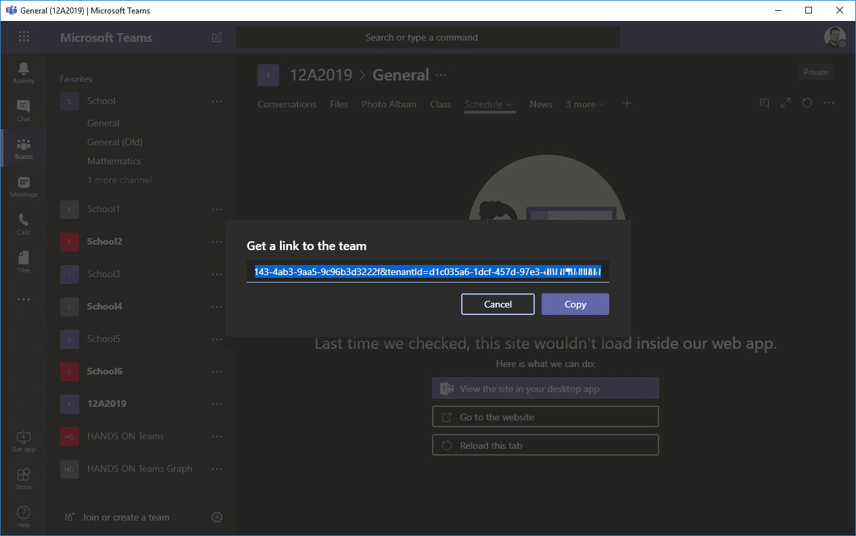Open the News tab

(x=541, y=104)
